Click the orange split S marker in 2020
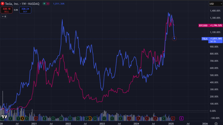The image size is (223, 125). coord(22,118)
